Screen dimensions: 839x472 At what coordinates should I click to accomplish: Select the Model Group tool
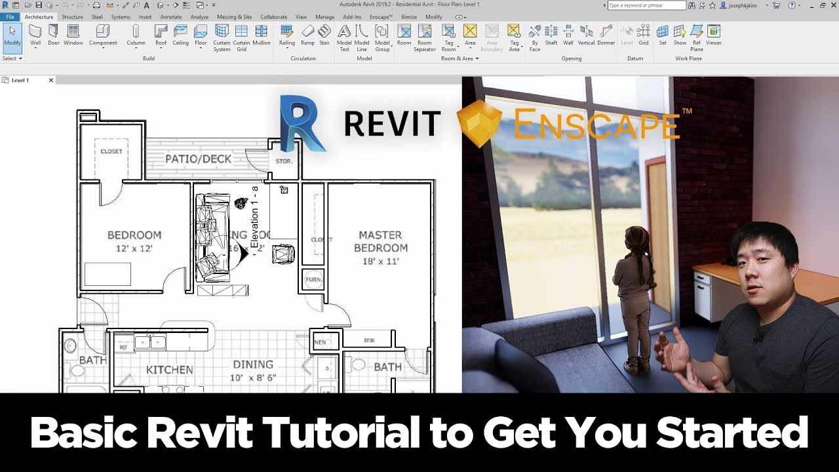coord(382,38)
